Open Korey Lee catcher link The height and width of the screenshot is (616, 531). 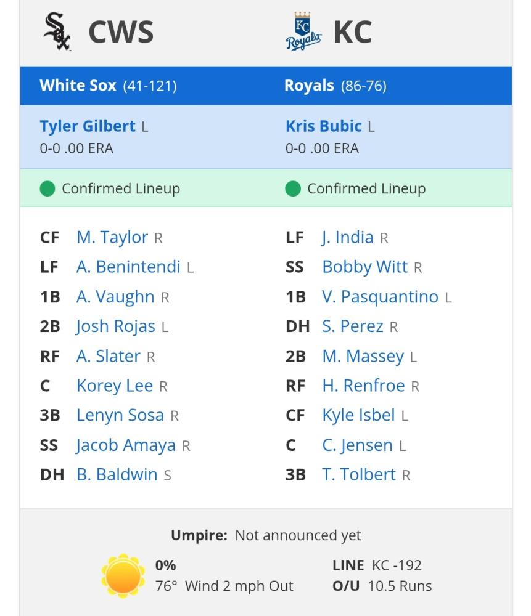115,386
